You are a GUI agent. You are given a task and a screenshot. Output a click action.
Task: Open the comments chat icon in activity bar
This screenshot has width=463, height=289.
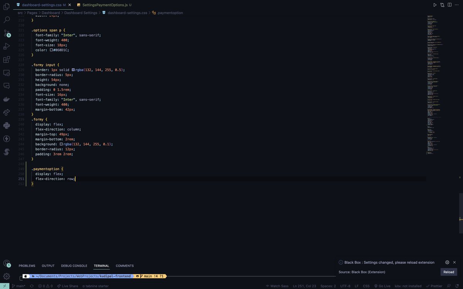[7, 86]
